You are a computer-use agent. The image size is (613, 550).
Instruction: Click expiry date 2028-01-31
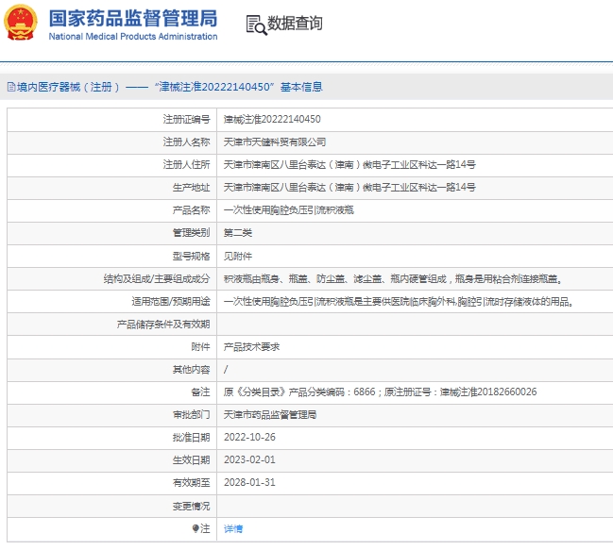pos(249,482)
